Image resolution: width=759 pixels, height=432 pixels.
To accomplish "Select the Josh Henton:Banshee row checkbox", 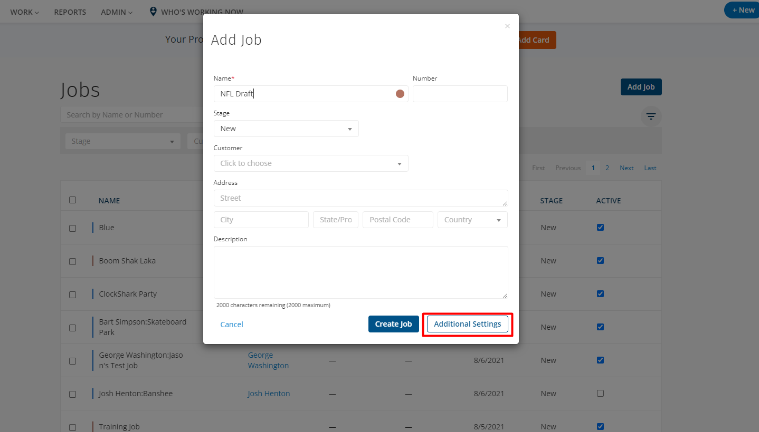I will coord(72,394).
